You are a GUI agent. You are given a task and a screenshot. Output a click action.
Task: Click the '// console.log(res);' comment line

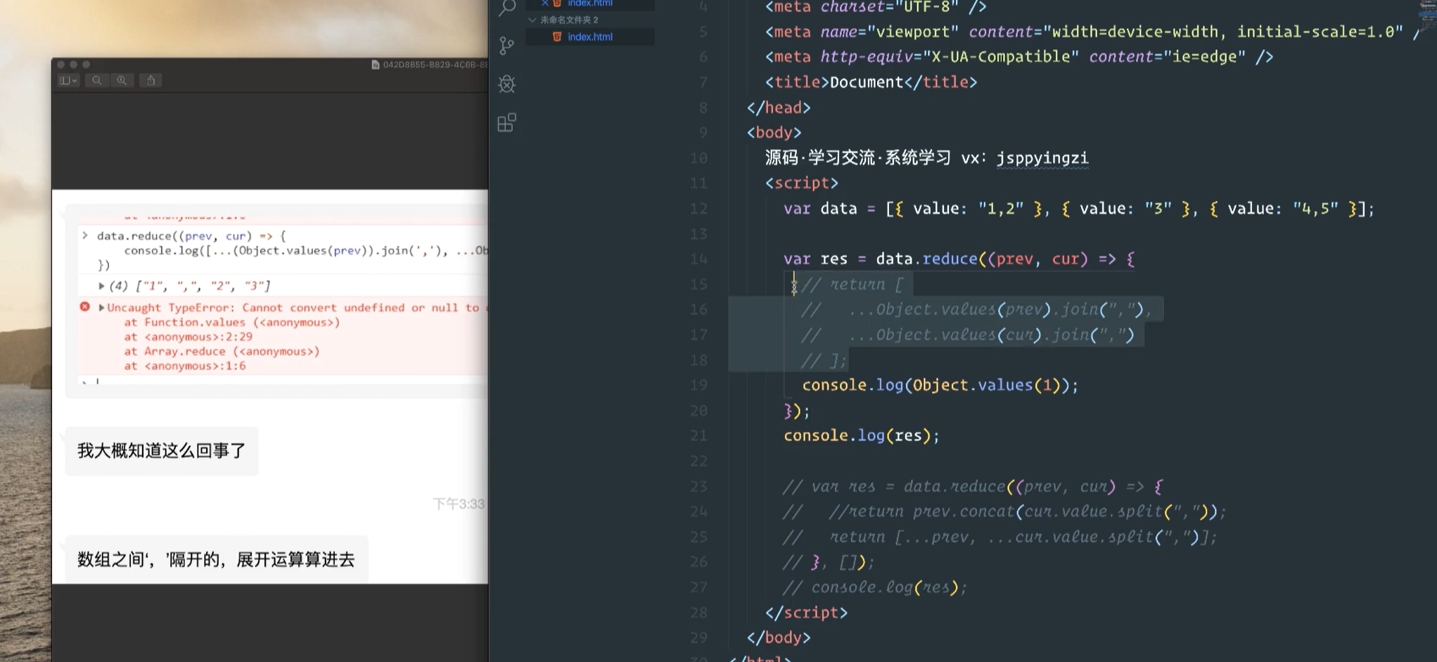875,587
